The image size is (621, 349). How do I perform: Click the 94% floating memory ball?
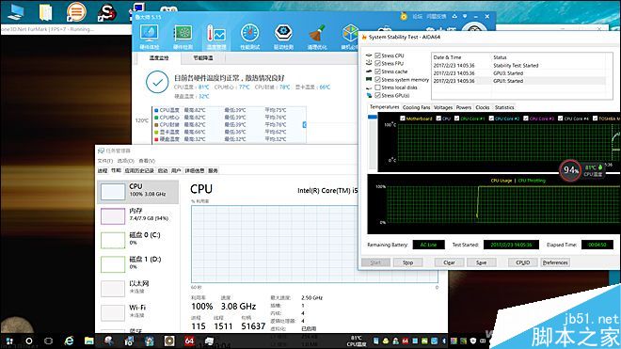(570, 170)
